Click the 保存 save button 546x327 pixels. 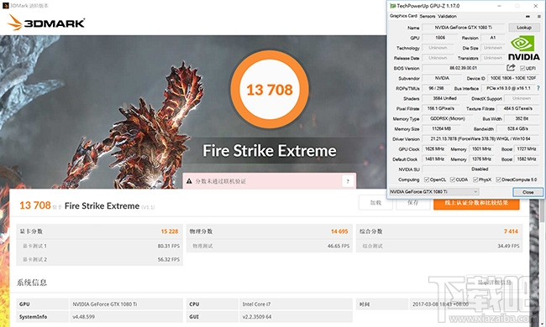coord(413,203)
